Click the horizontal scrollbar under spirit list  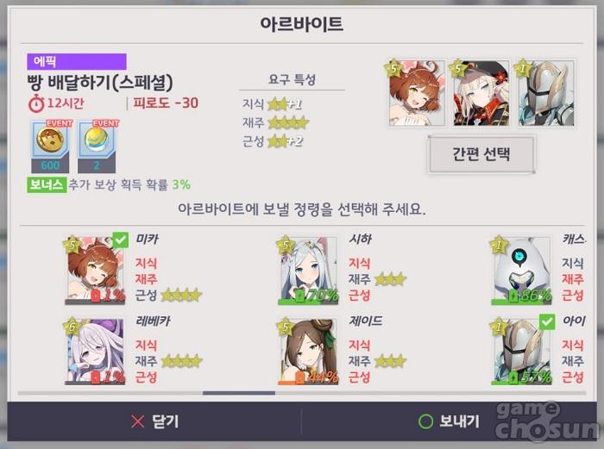tap(302, 393)
